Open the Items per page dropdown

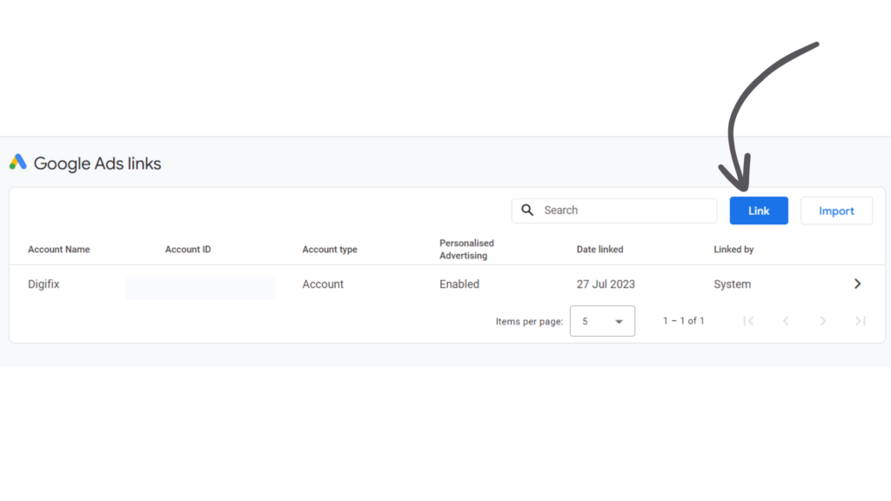(x=602, y=321)
